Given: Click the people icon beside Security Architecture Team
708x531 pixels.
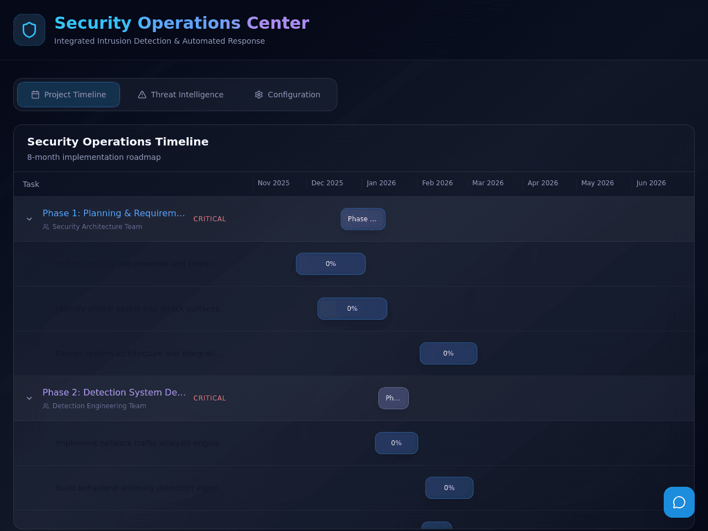Looking at the screenshot, I should coord(46,227).
